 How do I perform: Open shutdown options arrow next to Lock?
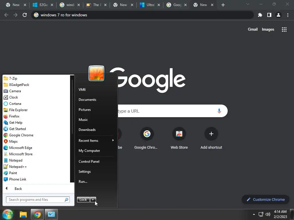[93, 200]
